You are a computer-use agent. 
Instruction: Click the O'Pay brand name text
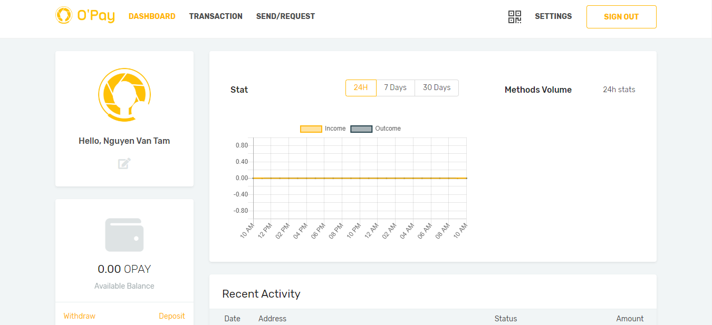96,16
